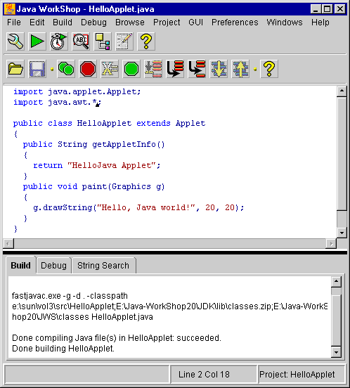The image size is (350, 388).
Task: Switch to the Debug tab
Action: [53, 266]
